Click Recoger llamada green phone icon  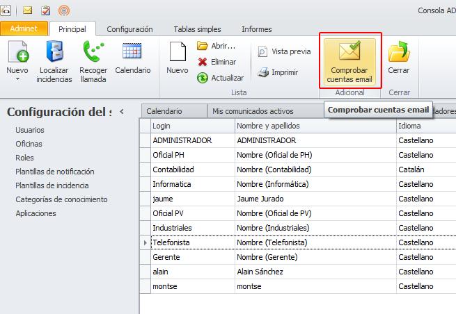(93, 51)
